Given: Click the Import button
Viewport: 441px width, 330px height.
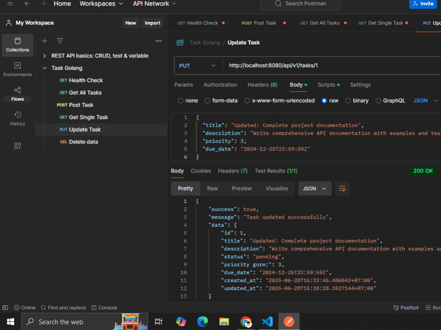Looking at the screenshot, I should [153, 23].
